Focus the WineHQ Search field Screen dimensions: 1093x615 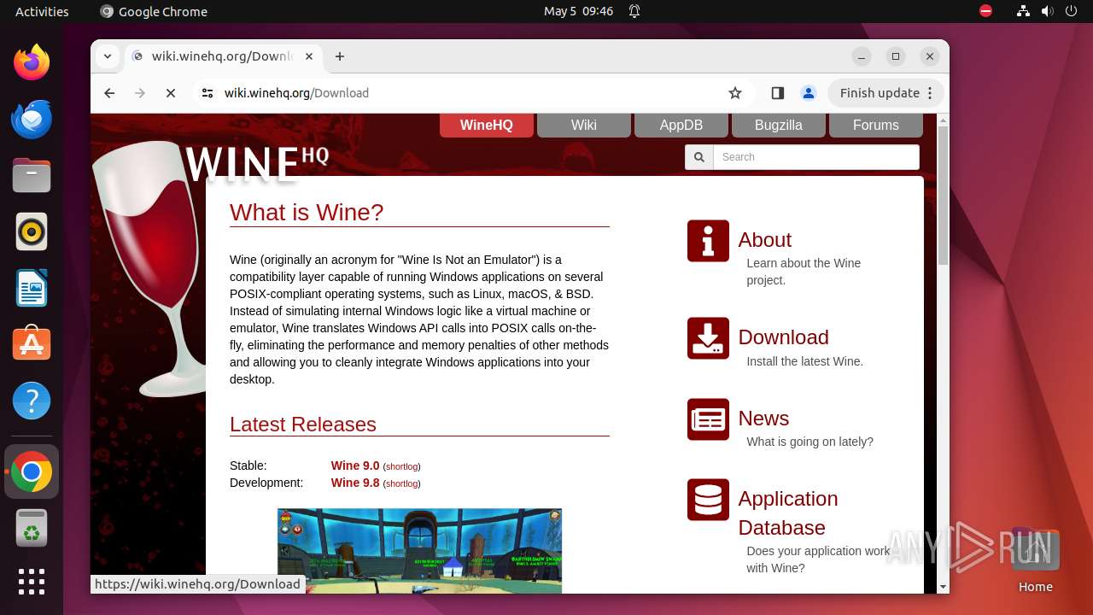point(816,157)
